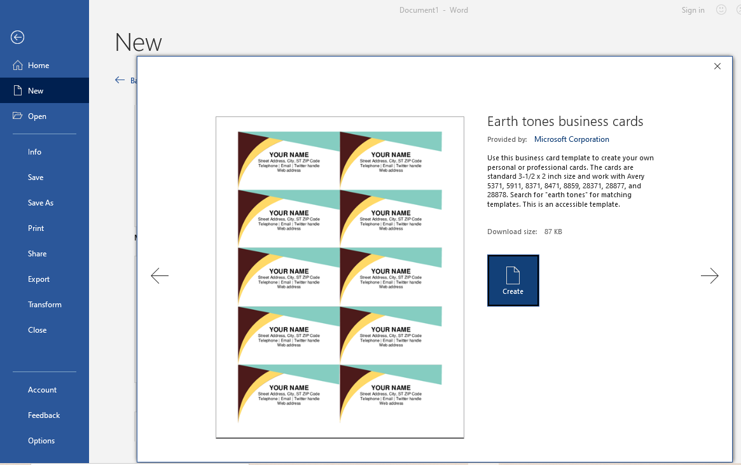Click the Microsoft Corporation provider link
Image resolution: width=741 pixels, height=465 pixels.
coord(571,139)
